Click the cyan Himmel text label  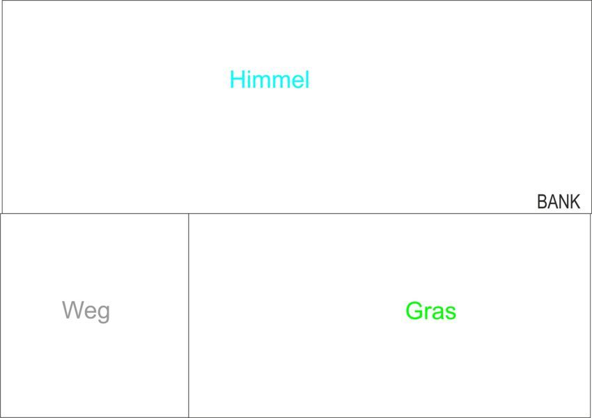pyautogui.click(x=270, y=80)
